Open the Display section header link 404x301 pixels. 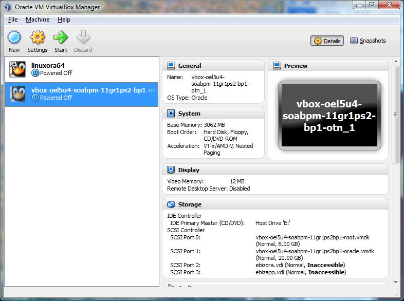coord(189,170)
